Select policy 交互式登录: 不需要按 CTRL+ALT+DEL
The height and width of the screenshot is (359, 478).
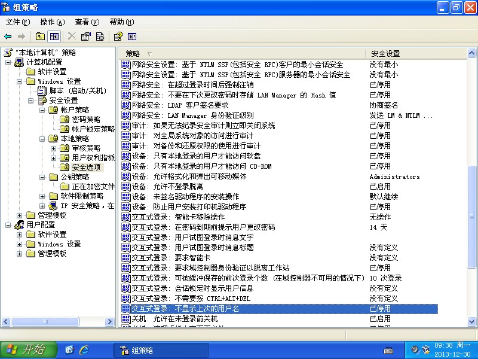click(190, 298)
